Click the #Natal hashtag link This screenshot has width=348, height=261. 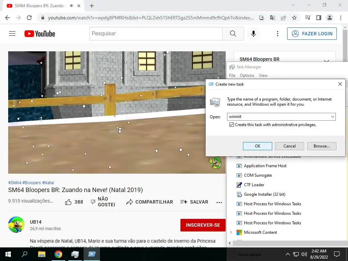tap(48, 182)
